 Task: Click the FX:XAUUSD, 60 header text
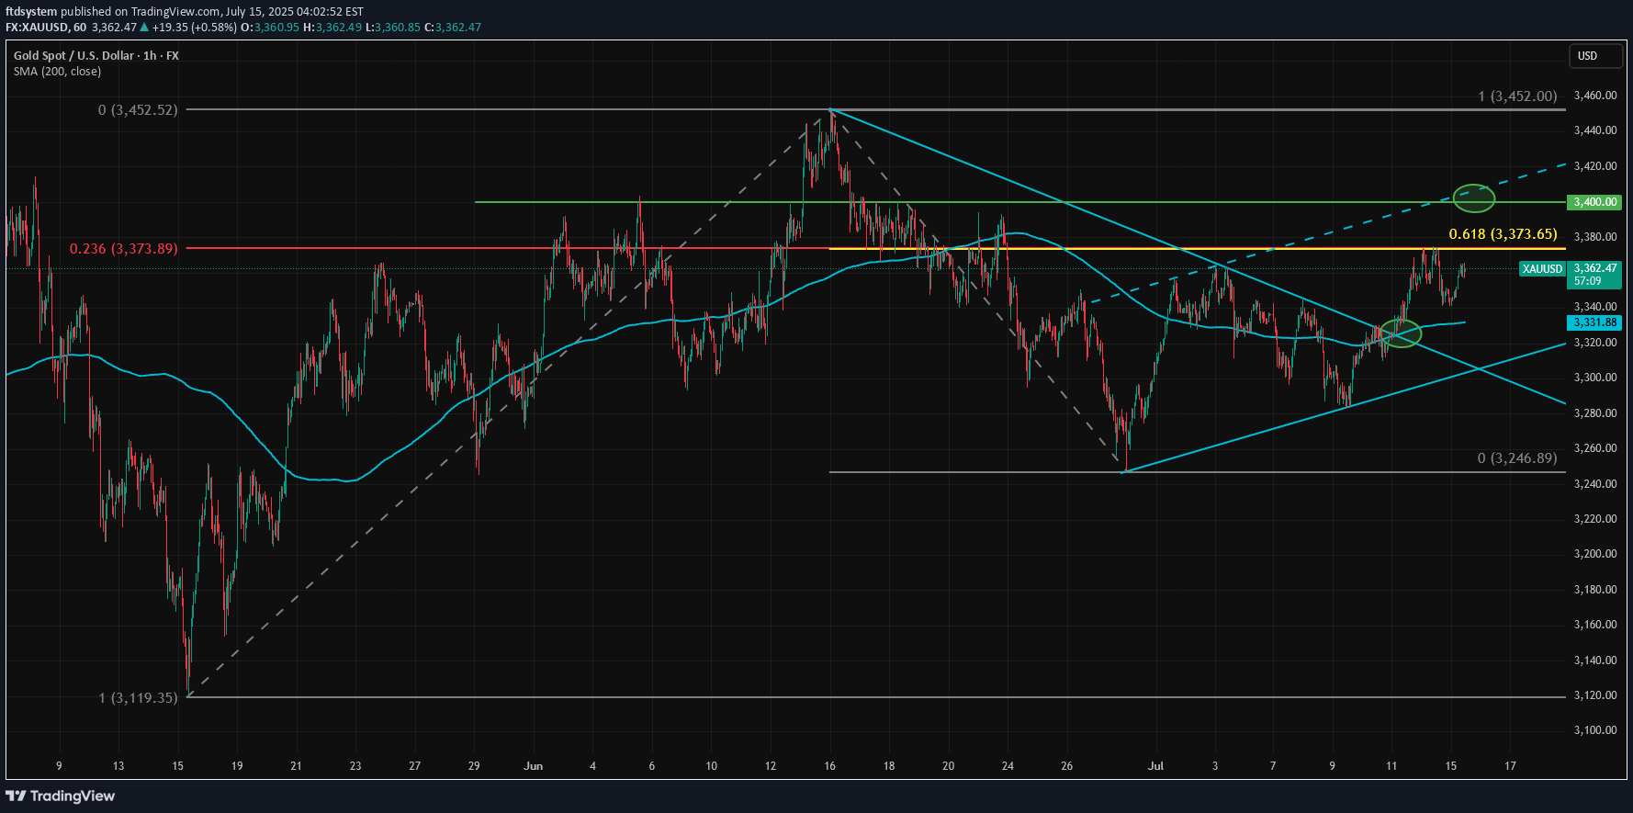tap(46, 28)
